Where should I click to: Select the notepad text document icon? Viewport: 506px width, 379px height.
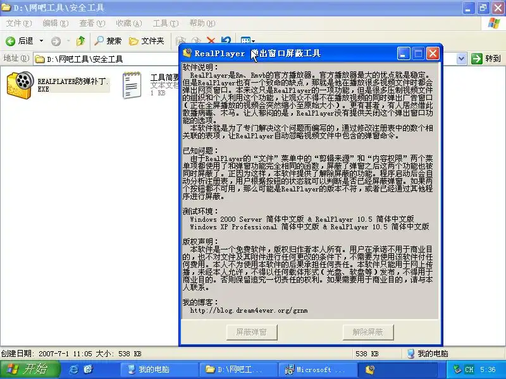tap(132, 85)
